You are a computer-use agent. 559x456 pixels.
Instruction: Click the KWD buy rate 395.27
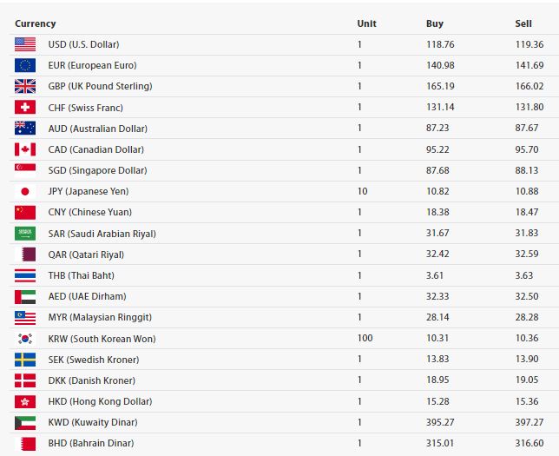tap(440, 422)
